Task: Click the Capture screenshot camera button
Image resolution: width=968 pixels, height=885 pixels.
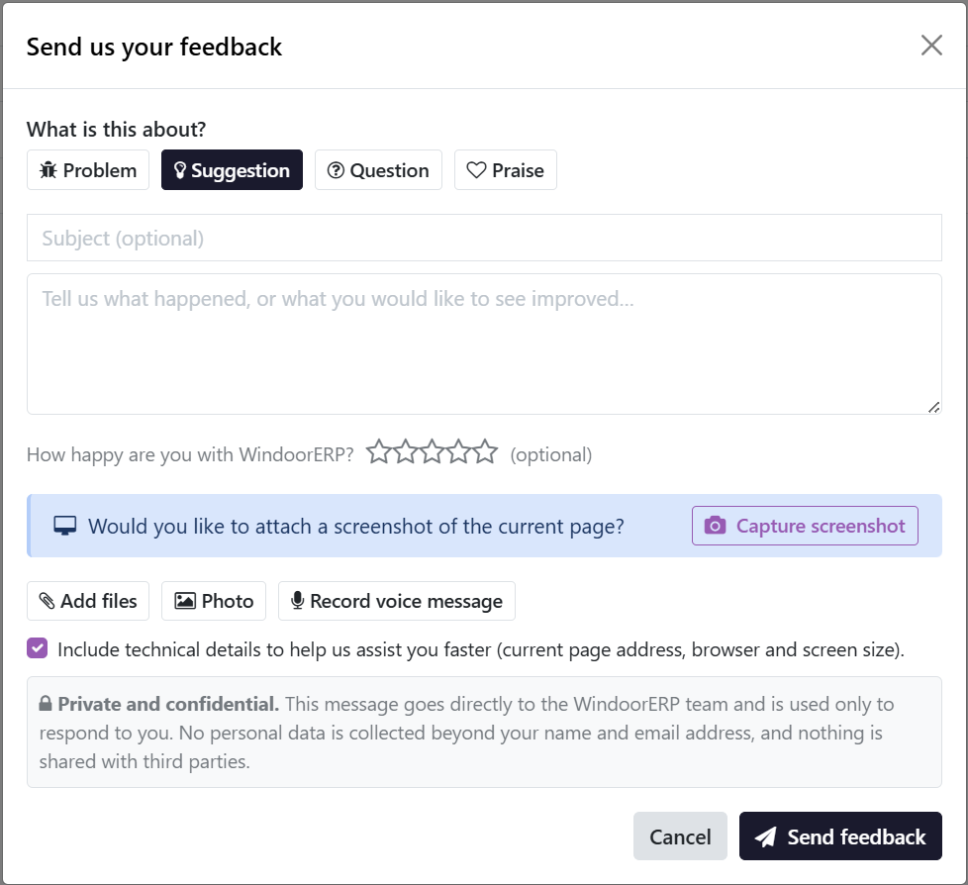Action: click(805, 526)
